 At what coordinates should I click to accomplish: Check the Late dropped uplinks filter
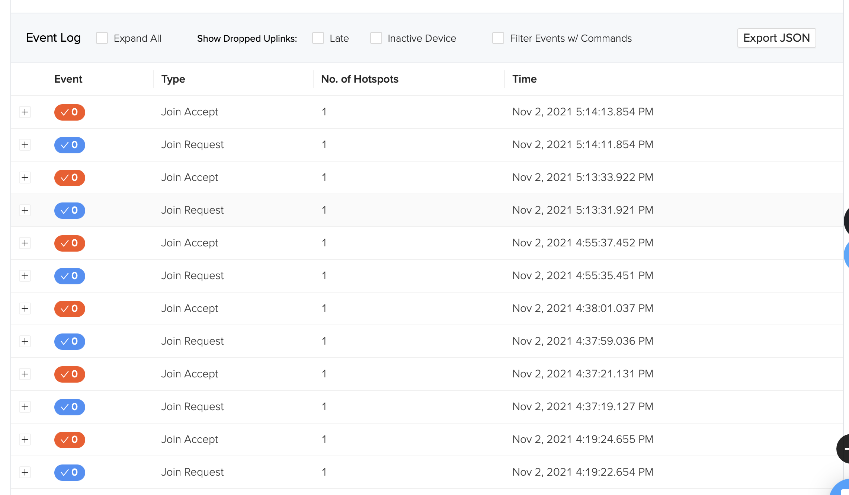[x=318, y=38]
